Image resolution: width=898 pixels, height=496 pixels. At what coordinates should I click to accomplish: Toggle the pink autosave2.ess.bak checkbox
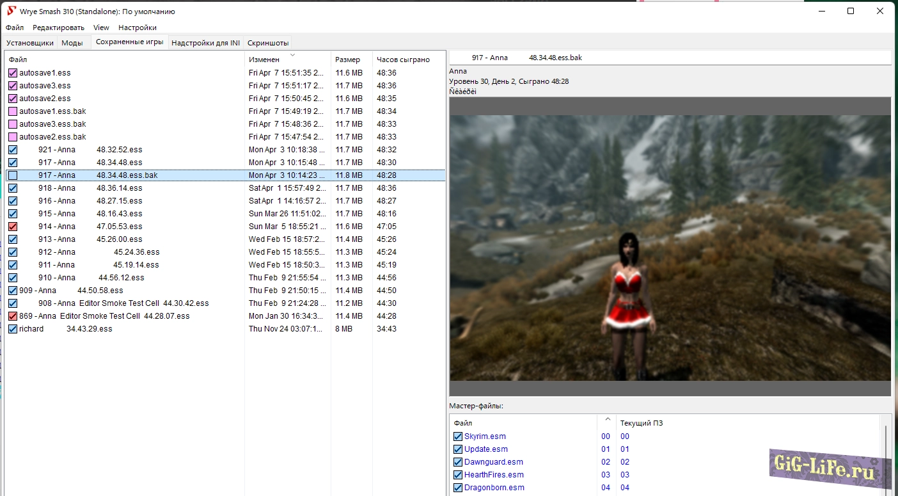coord(13,137)
